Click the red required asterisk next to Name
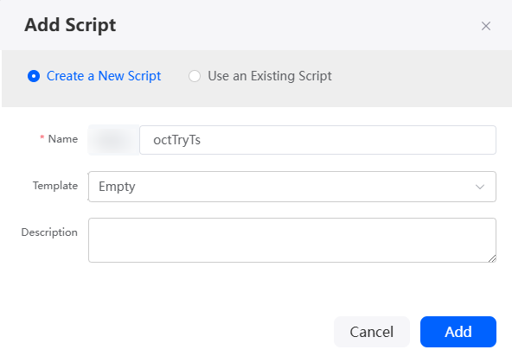 [x=42, y=137]
